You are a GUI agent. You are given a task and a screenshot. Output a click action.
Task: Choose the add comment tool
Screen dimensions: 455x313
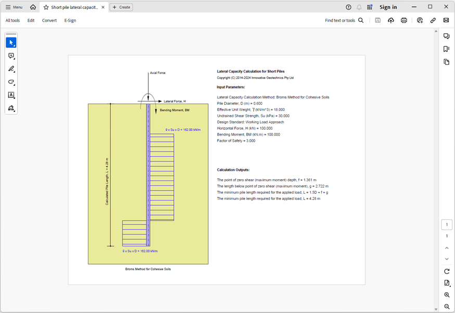(11, 56)
